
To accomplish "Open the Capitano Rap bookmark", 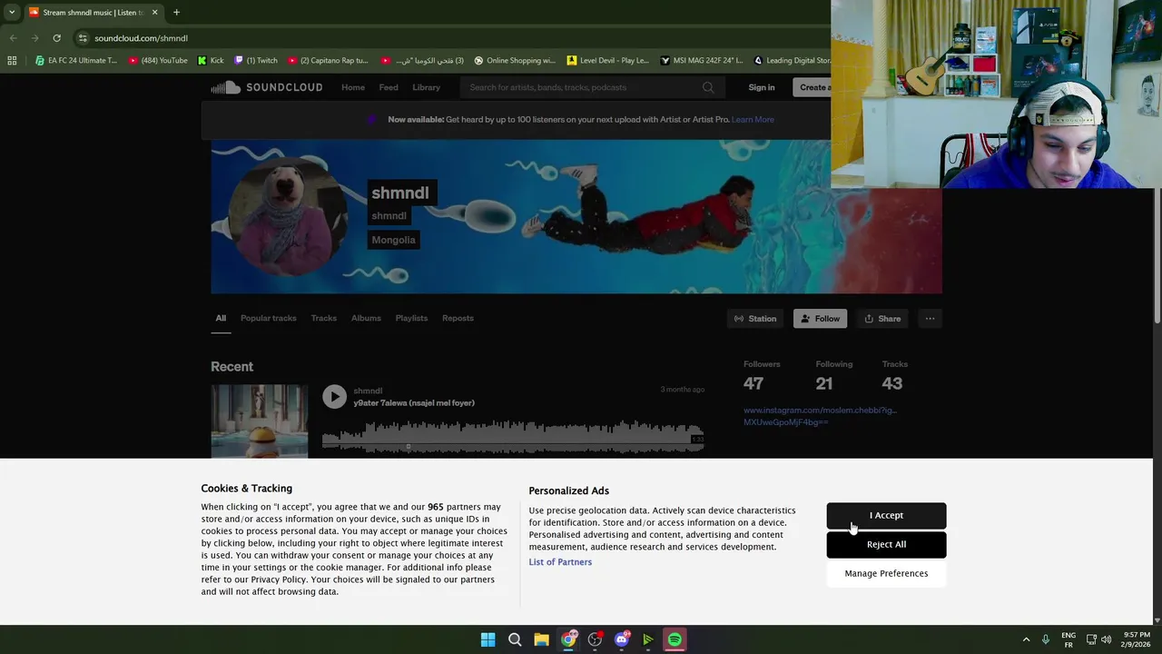I will (328, 61).
